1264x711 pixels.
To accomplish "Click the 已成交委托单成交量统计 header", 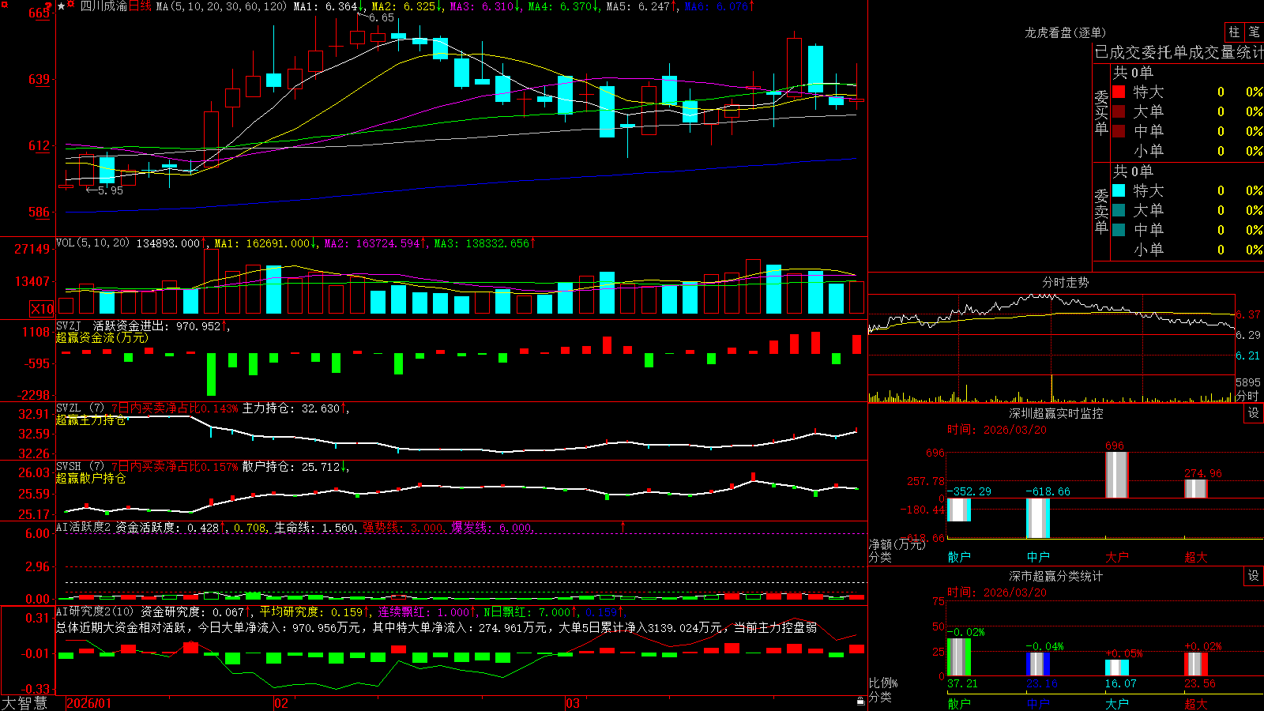I will [1179, 53].
